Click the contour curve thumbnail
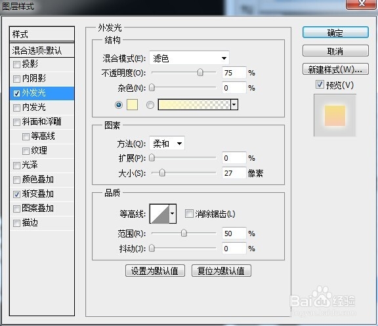 tap(159, 214)
